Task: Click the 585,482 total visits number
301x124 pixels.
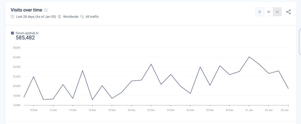Action: pyautogui.click(x=25, y=38)
